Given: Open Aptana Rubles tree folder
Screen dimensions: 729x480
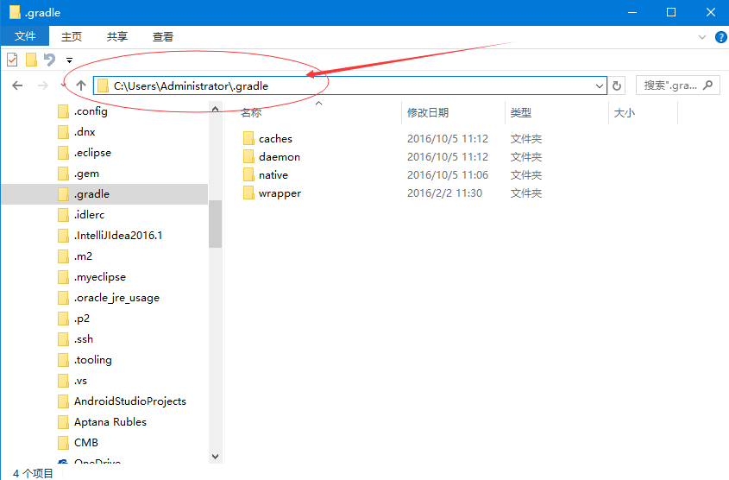Looking at the screenshot, I should tap(110, 422).
